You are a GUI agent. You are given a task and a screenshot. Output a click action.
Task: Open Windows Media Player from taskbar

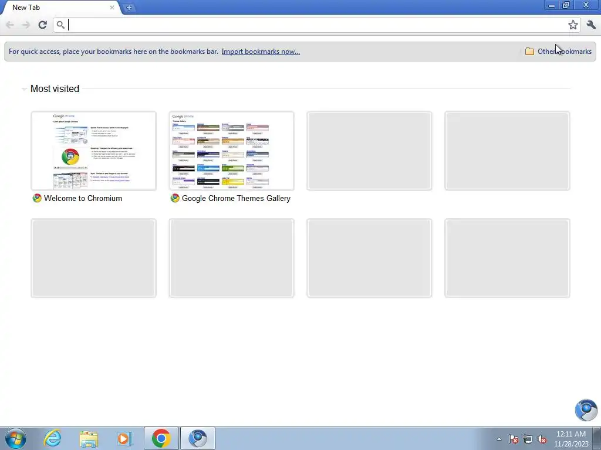coord(124,438)
